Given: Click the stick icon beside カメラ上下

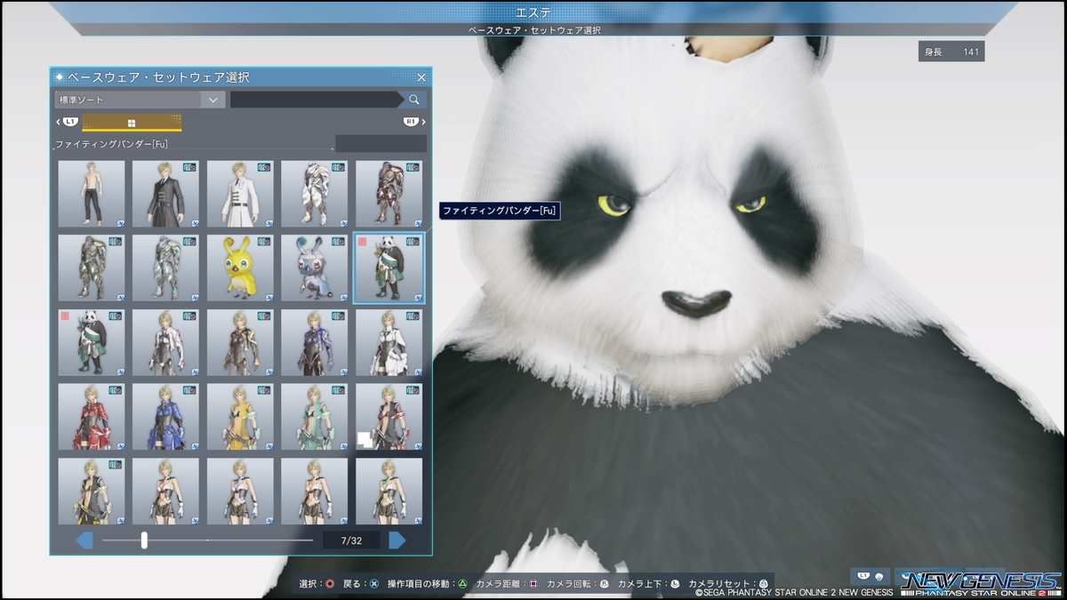Looking at the screenshot, I should pyautogui.click(x=675, y=584).
